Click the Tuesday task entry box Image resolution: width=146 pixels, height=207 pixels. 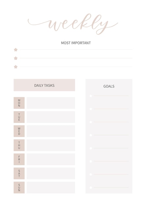tap(51, 117)
